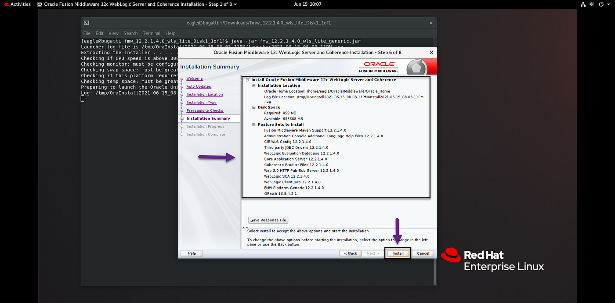
Task: Go to the Installation Location step
Action: pyautogui.click(x=205, y=94)
